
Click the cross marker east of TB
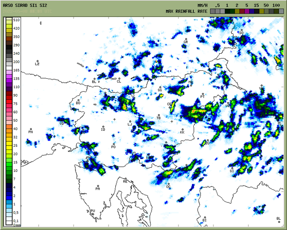point(172,121)
